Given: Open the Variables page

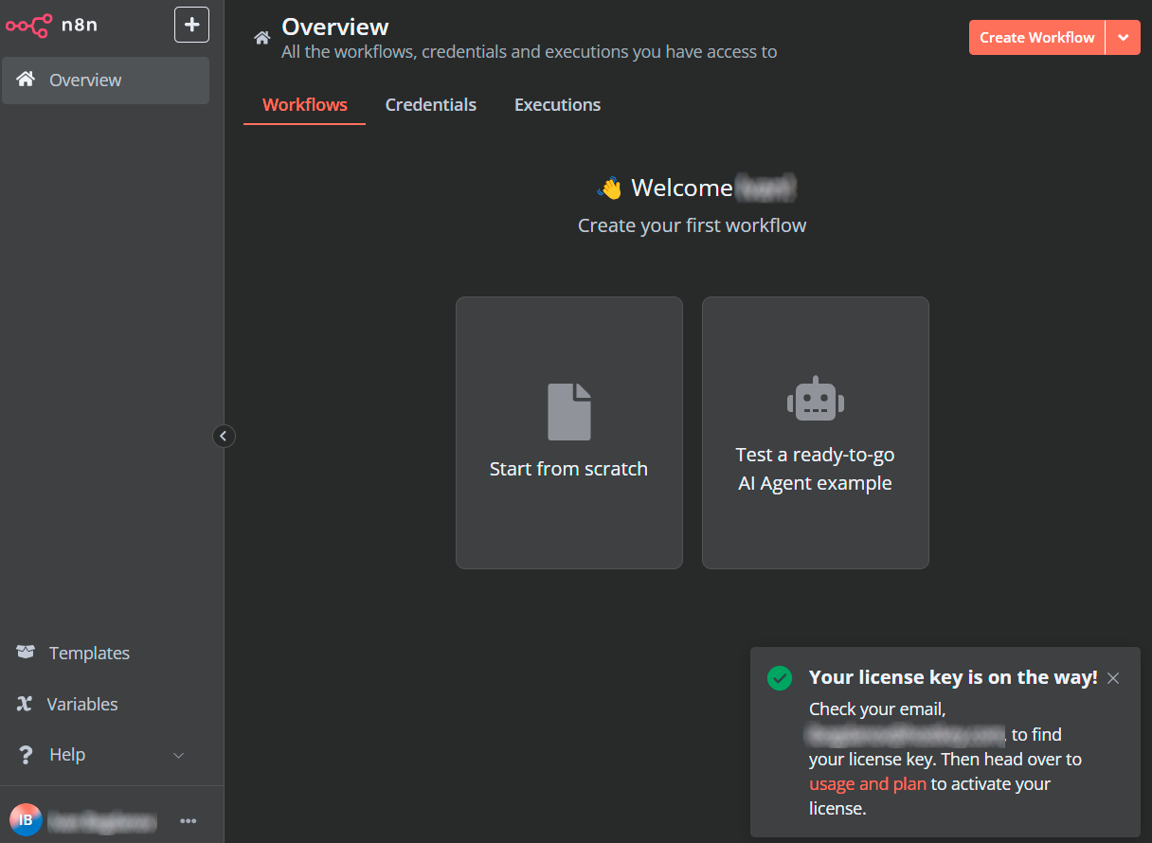Looking at the screenshot, I should point(82,704).
